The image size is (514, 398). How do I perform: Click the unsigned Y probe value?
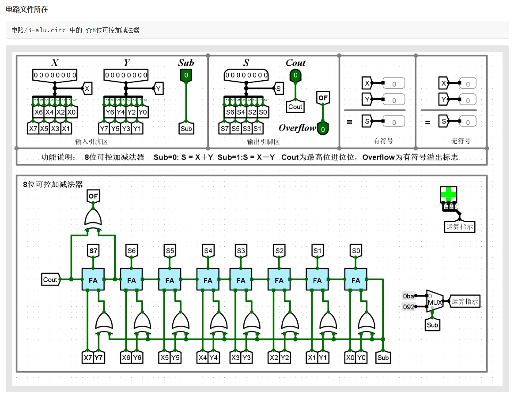(x=468, y=100)
